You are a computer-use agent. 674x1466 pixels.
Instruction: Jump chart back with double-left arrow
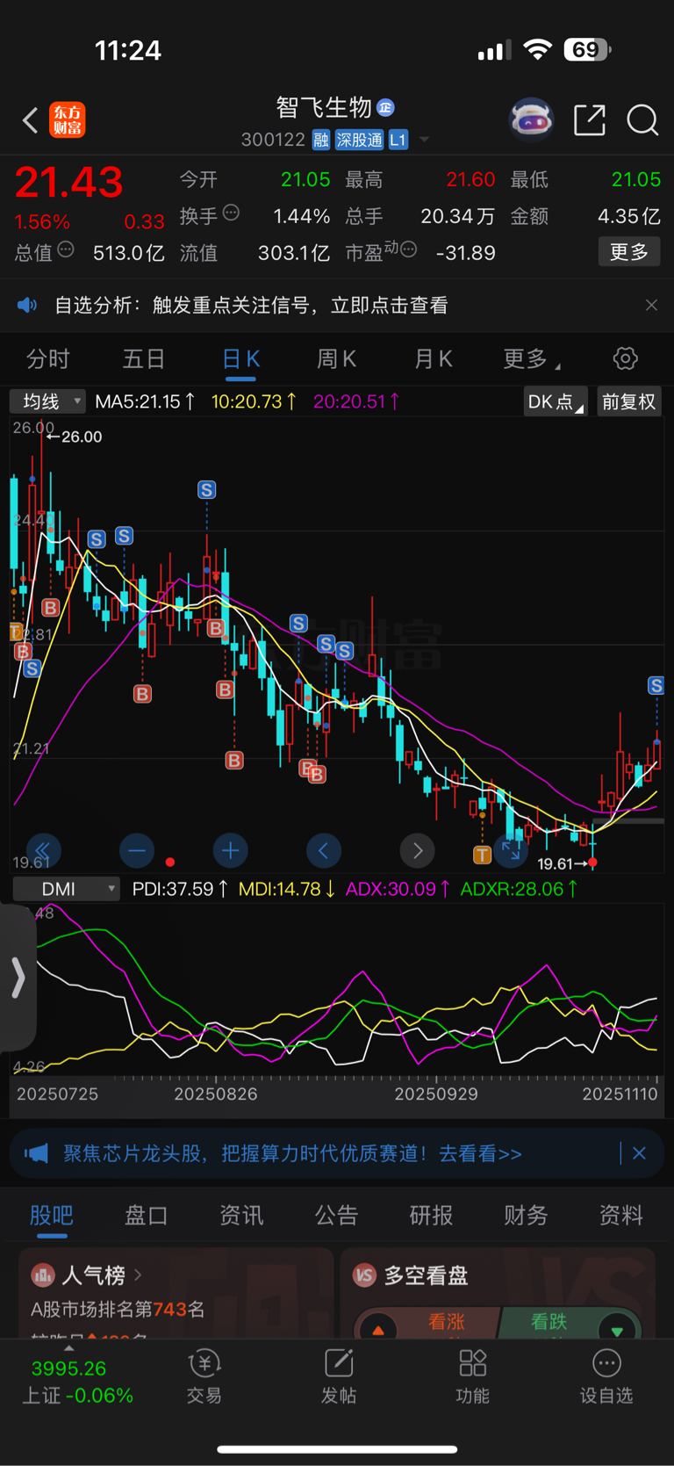pyautogui.click(x=42, y=850)
